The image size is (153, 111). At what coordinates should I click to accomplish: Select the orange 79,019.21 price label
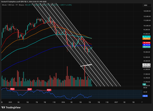point(146,39)
